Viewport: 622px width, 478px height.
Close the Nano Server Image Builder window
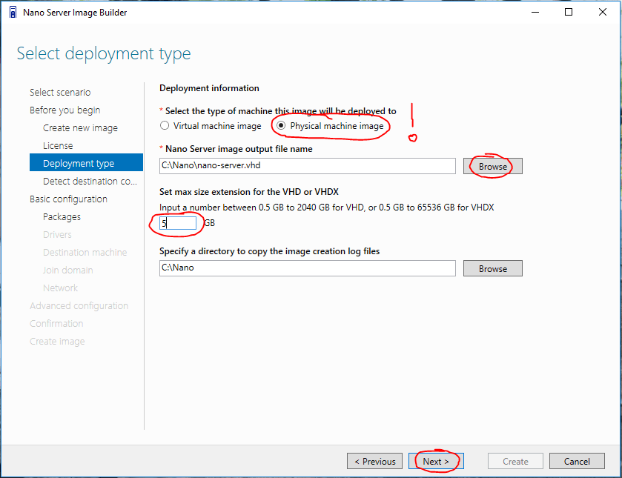tap(603, 13)
